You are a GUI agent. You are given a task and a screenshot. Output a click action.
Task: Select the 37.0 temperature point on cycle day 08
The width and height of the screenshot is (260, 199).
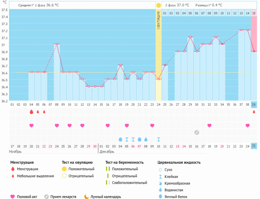[x=57, y=44]
